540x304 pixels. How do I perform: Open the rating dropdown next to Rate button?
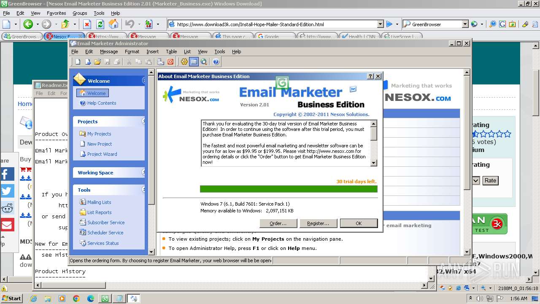tap(475, 180)
